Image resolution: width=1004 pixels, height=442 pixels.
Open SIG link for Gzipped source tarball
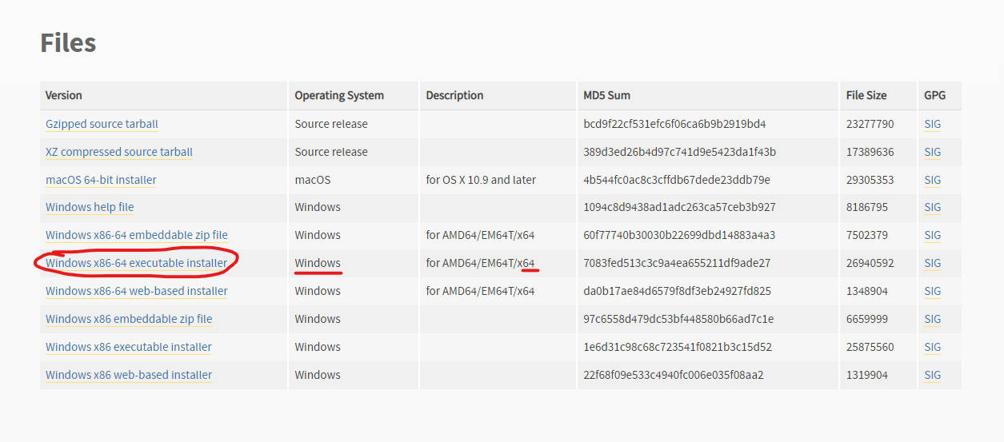(933, 124)
